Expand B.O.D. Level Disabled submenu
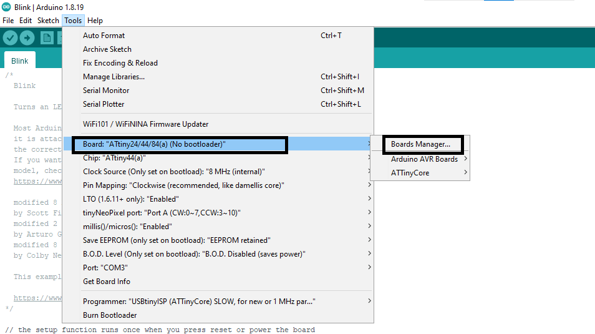This screenshot has width=595, height=334. [x=218, y=254]
